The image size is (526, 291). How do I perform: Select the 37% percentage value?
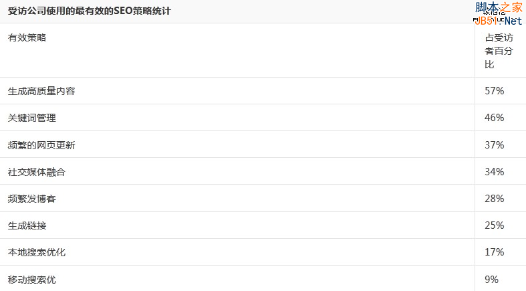click(x=494, y=145)
